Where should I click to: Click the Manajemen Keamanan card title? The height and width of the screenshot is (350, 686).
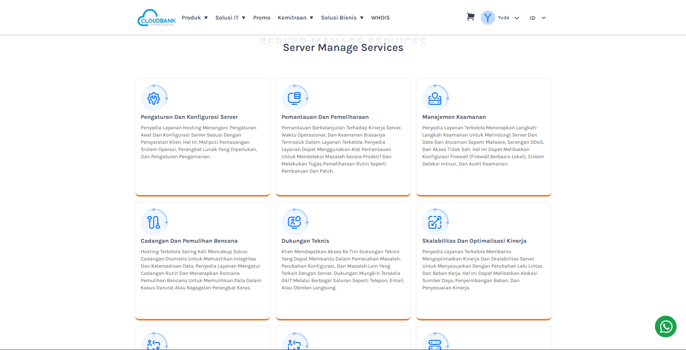(454, 117)
